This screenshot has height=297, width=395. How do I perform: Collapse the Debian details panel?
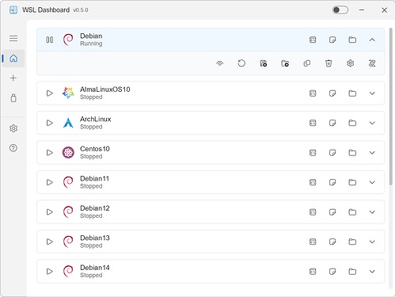pos(372,40)
